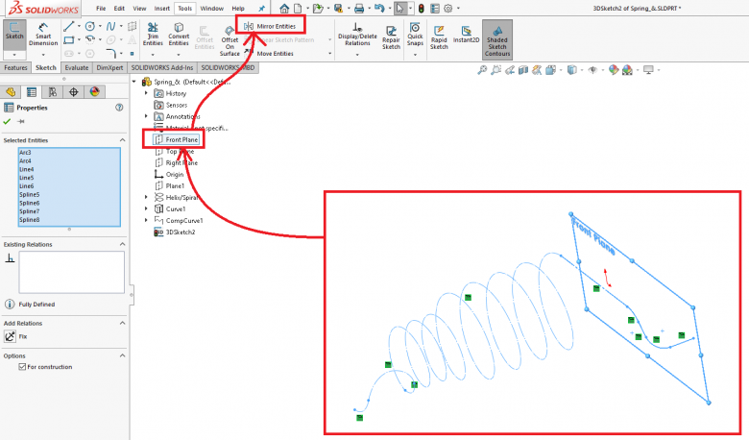Pin the menu bar with pushpin

tap(262, 8)
